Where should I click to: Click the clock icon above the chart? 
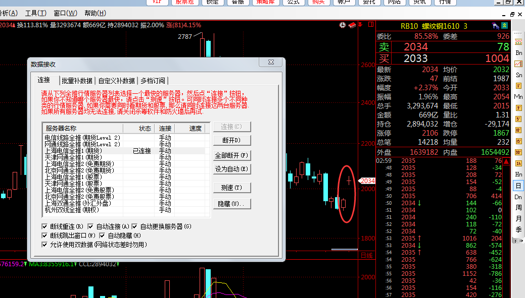pos(343,25)
